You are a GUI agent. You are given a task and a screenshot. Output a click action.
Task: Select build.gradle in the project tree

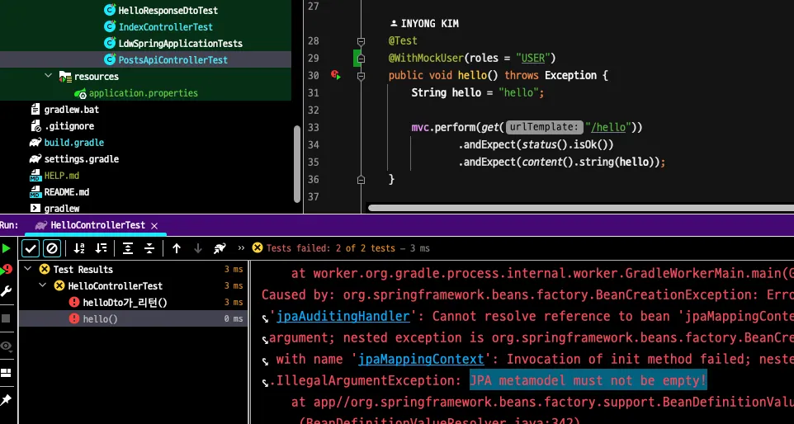(x=73, y=143)
